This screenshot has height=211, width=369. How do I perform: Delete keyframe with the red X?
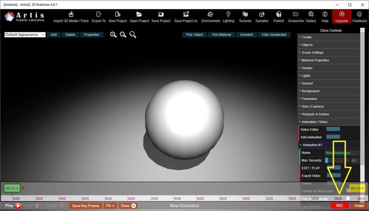23,188
